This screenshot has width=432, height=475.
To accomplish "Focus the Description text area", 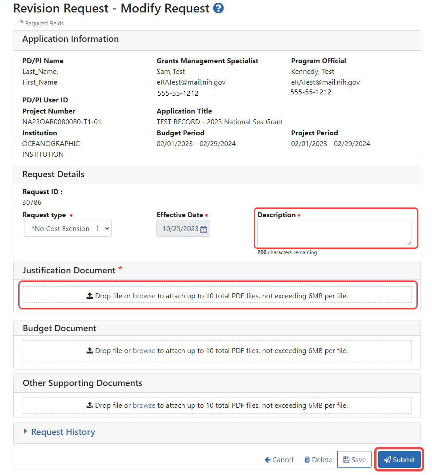I will point(334,233).
